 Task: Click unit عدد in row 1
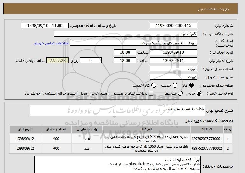[87, 139]
